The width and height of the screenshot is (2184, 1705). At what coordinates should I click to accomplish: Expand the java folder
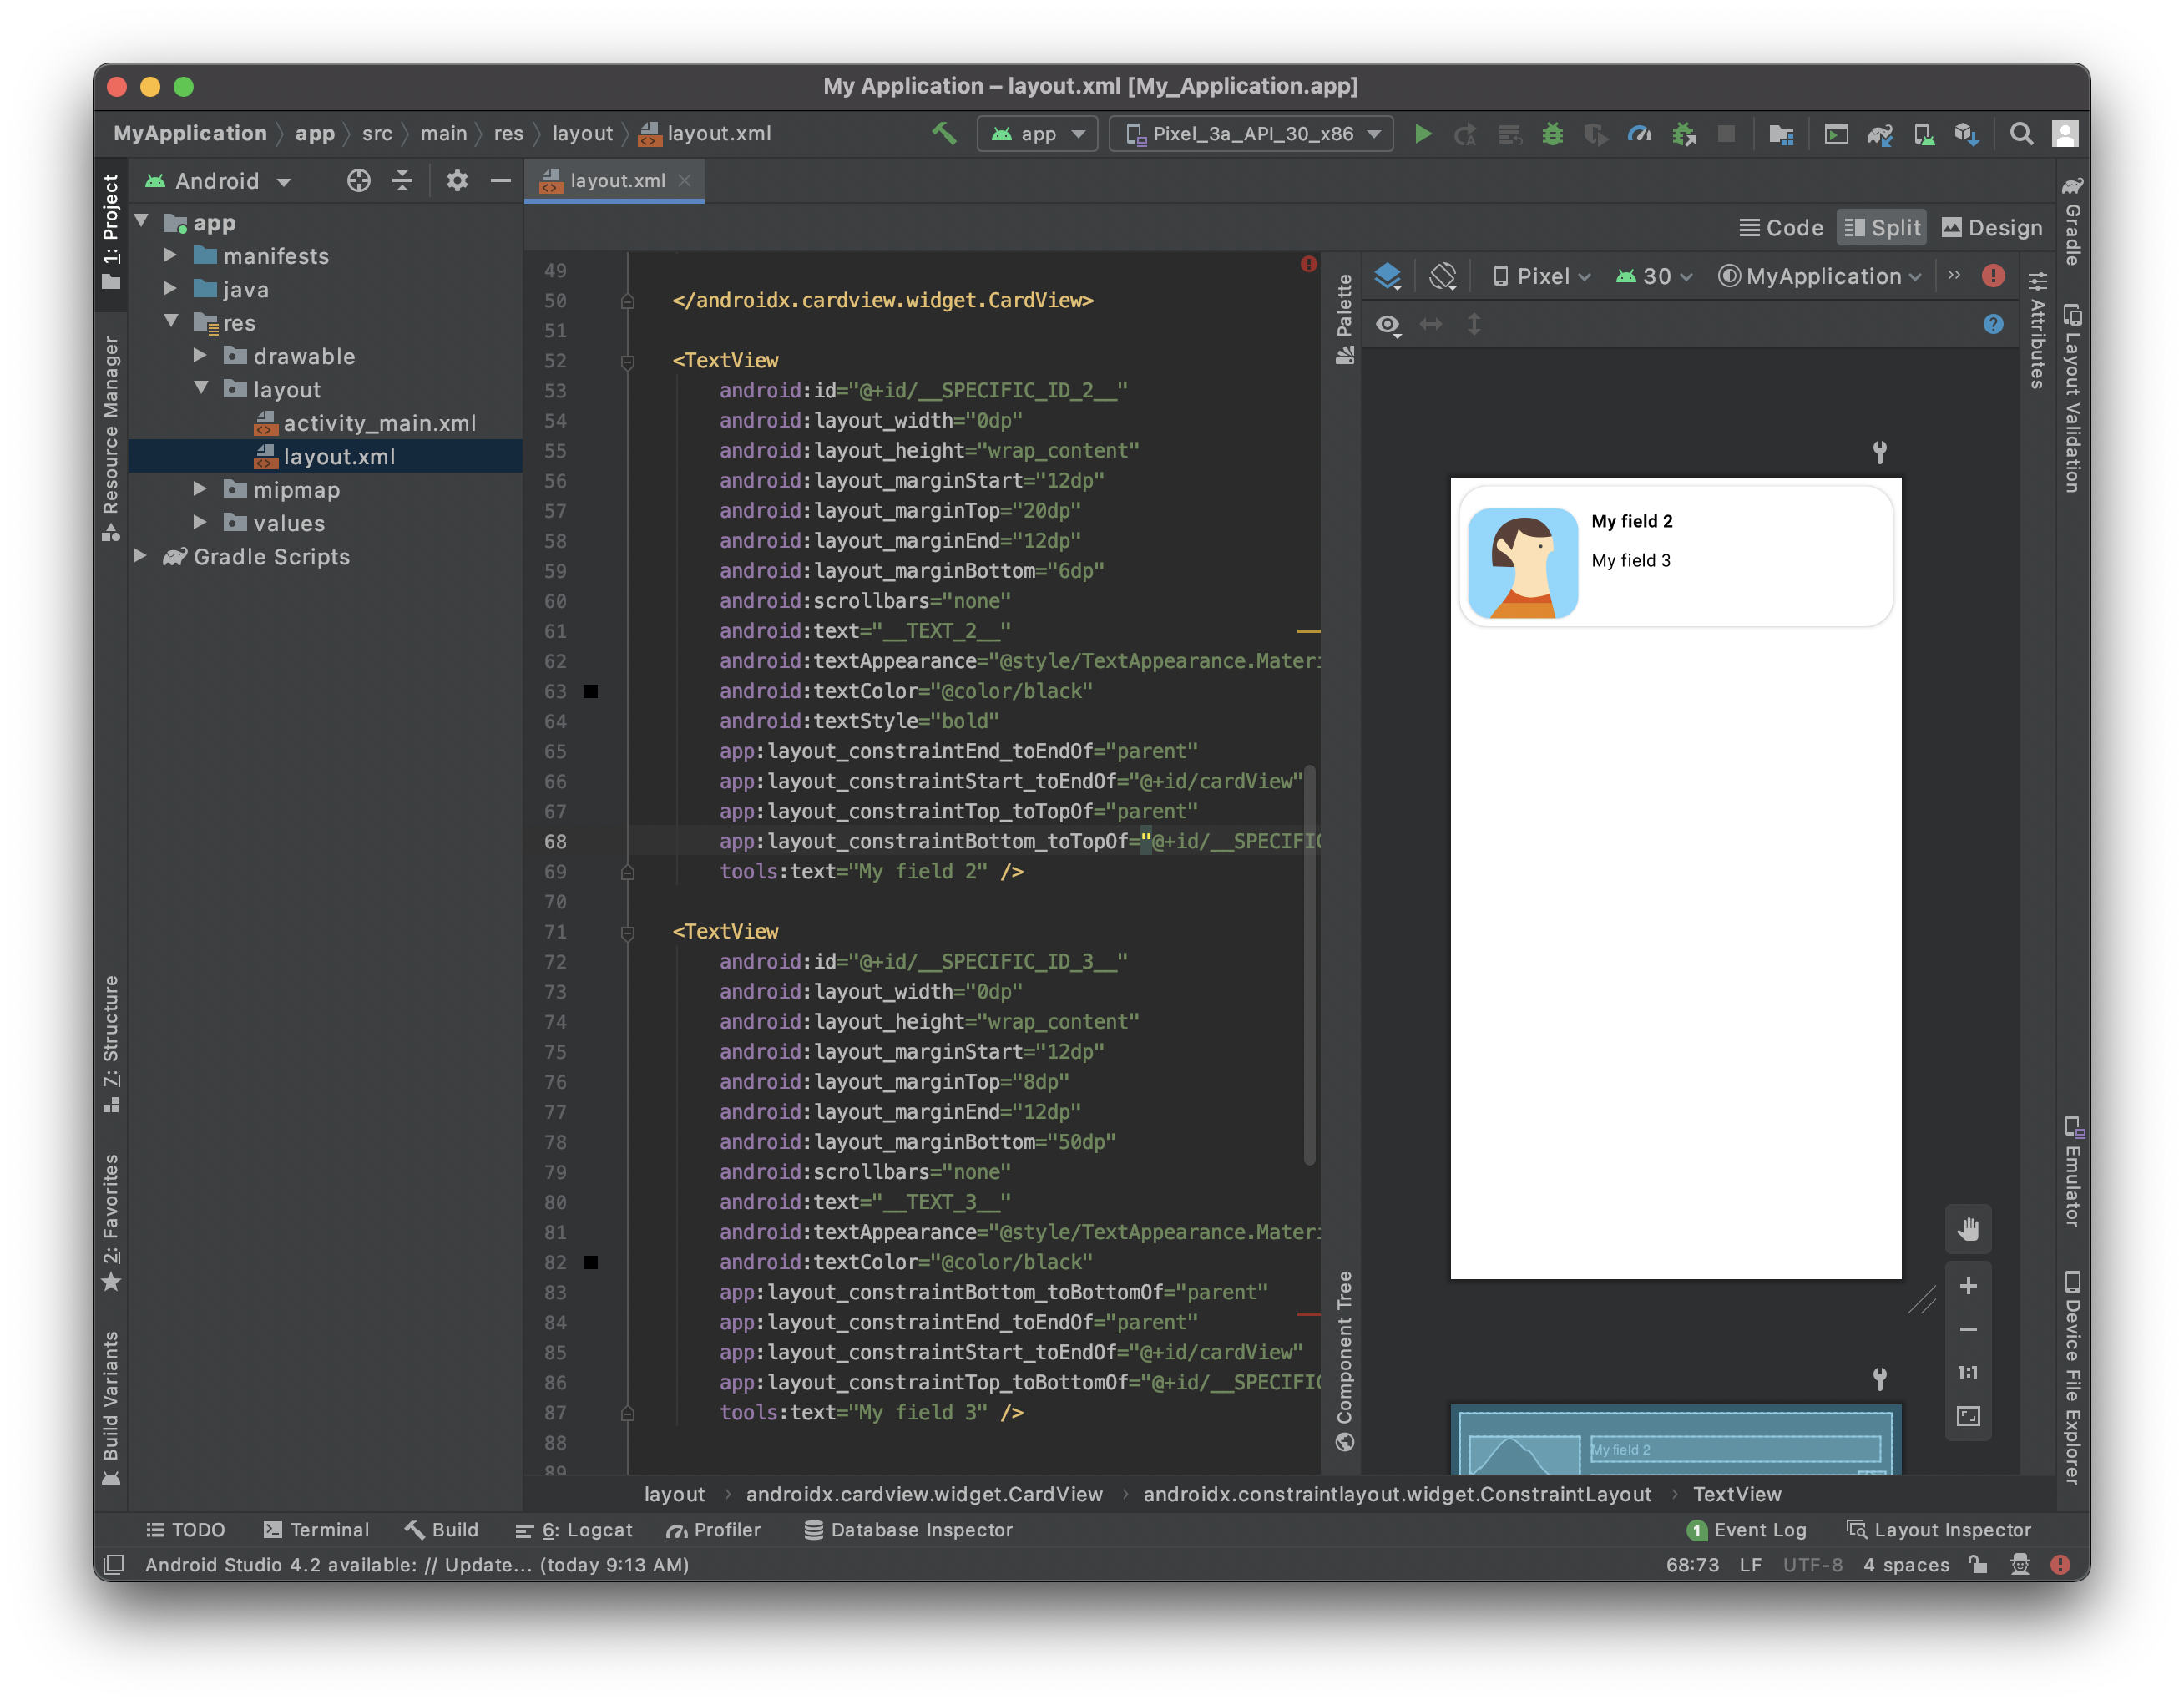[170, 289]
